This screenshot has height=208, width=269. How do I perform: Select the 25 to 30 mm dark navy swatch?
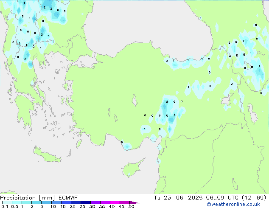85,202
